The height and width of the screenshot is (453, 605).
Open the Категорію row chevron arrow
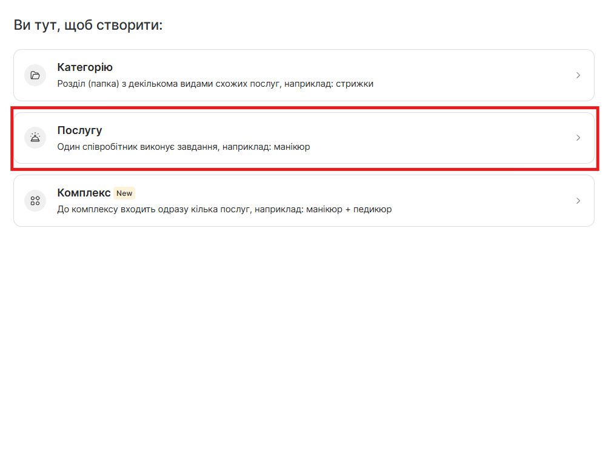tap(578, 75)
